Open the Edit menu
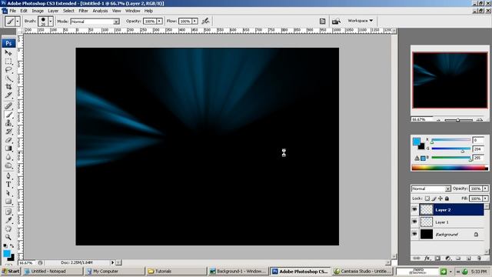 [24, 11]
